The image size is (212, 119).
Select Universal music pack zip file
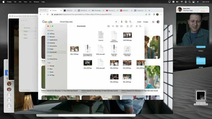tap(87, 51)
